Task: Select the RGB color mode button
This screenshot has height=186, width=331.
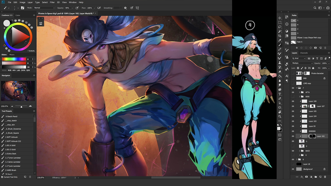Action: (10, 70)
